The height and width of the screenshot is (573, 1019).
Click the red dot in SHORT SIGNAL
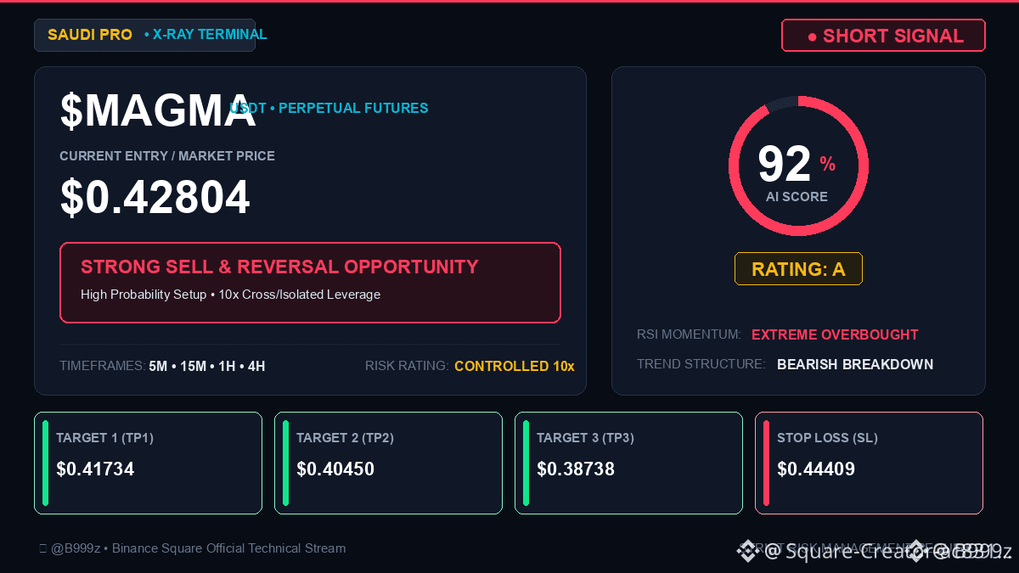[x=812, y=37]
